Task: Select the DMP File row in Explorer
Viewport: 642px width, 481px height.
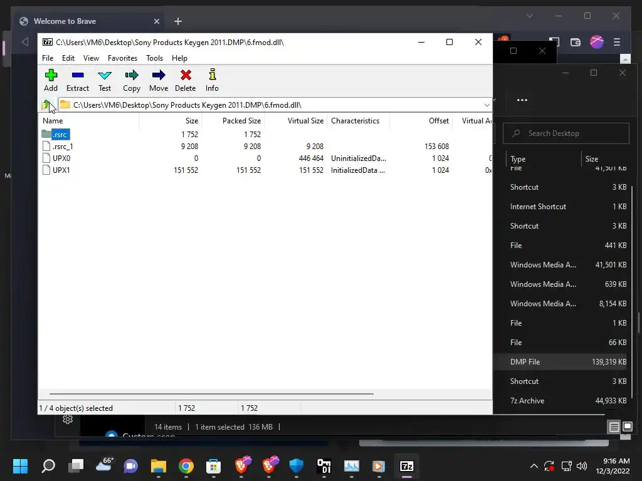Action: 561,362
